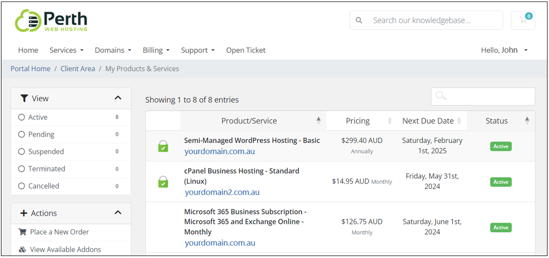Collapse the View panel chevron

pos(118,98)
